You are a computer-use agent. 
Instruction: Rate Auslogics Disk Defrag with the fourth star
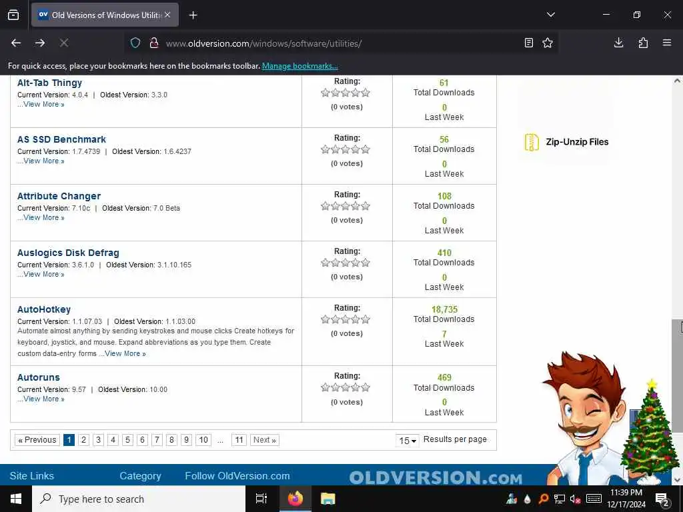356,263
